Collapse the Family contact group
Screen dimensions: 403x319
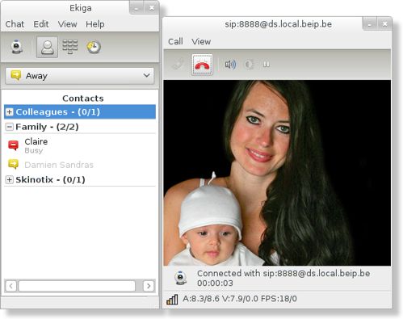[9, 127]
